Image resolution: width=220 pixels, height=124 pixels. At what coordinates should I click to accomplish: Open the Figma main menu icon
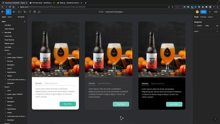(2, 12)
